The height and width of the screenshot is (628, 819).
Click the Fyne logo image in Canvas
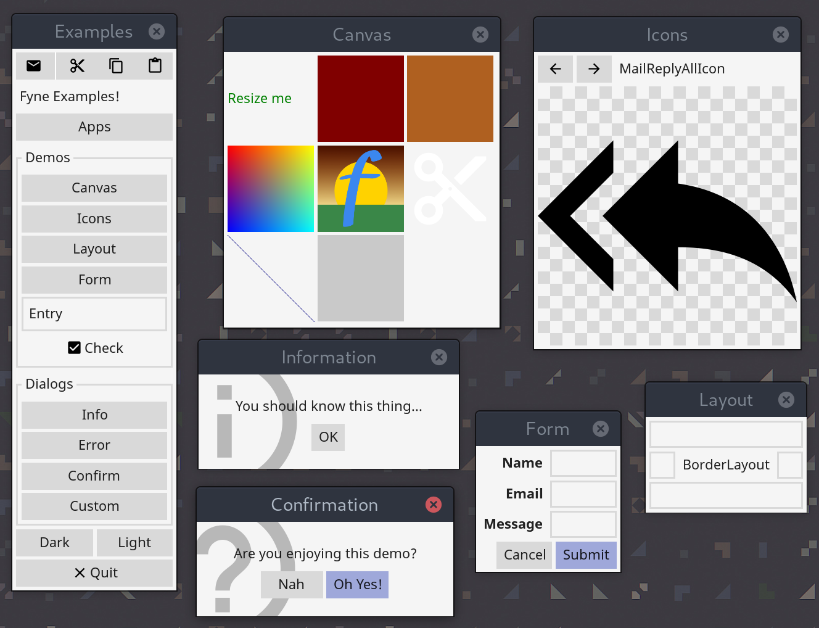(361, 189)
